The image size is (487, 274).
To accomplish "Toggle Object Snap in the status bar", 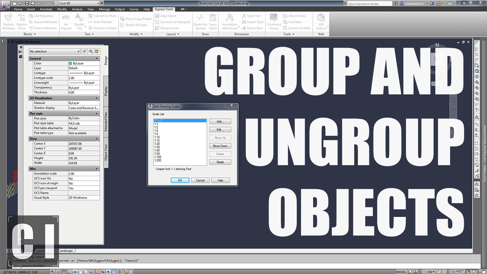I will pyautogui.click(x=81, y=272).
